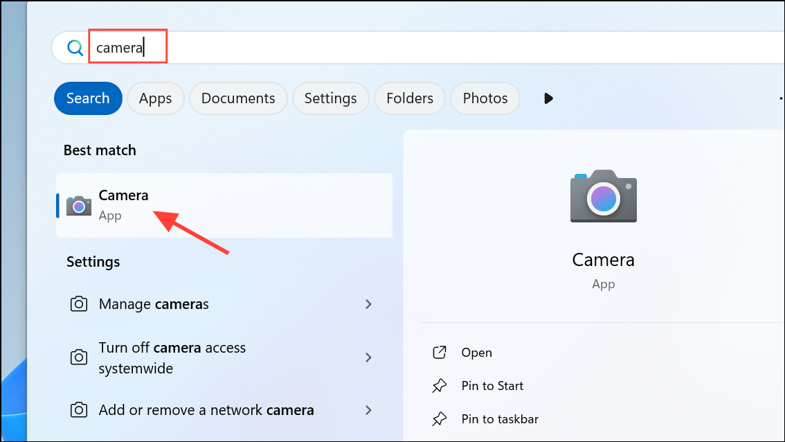Select the Search filter tab

pyautogui.click(x=88, y=98)
